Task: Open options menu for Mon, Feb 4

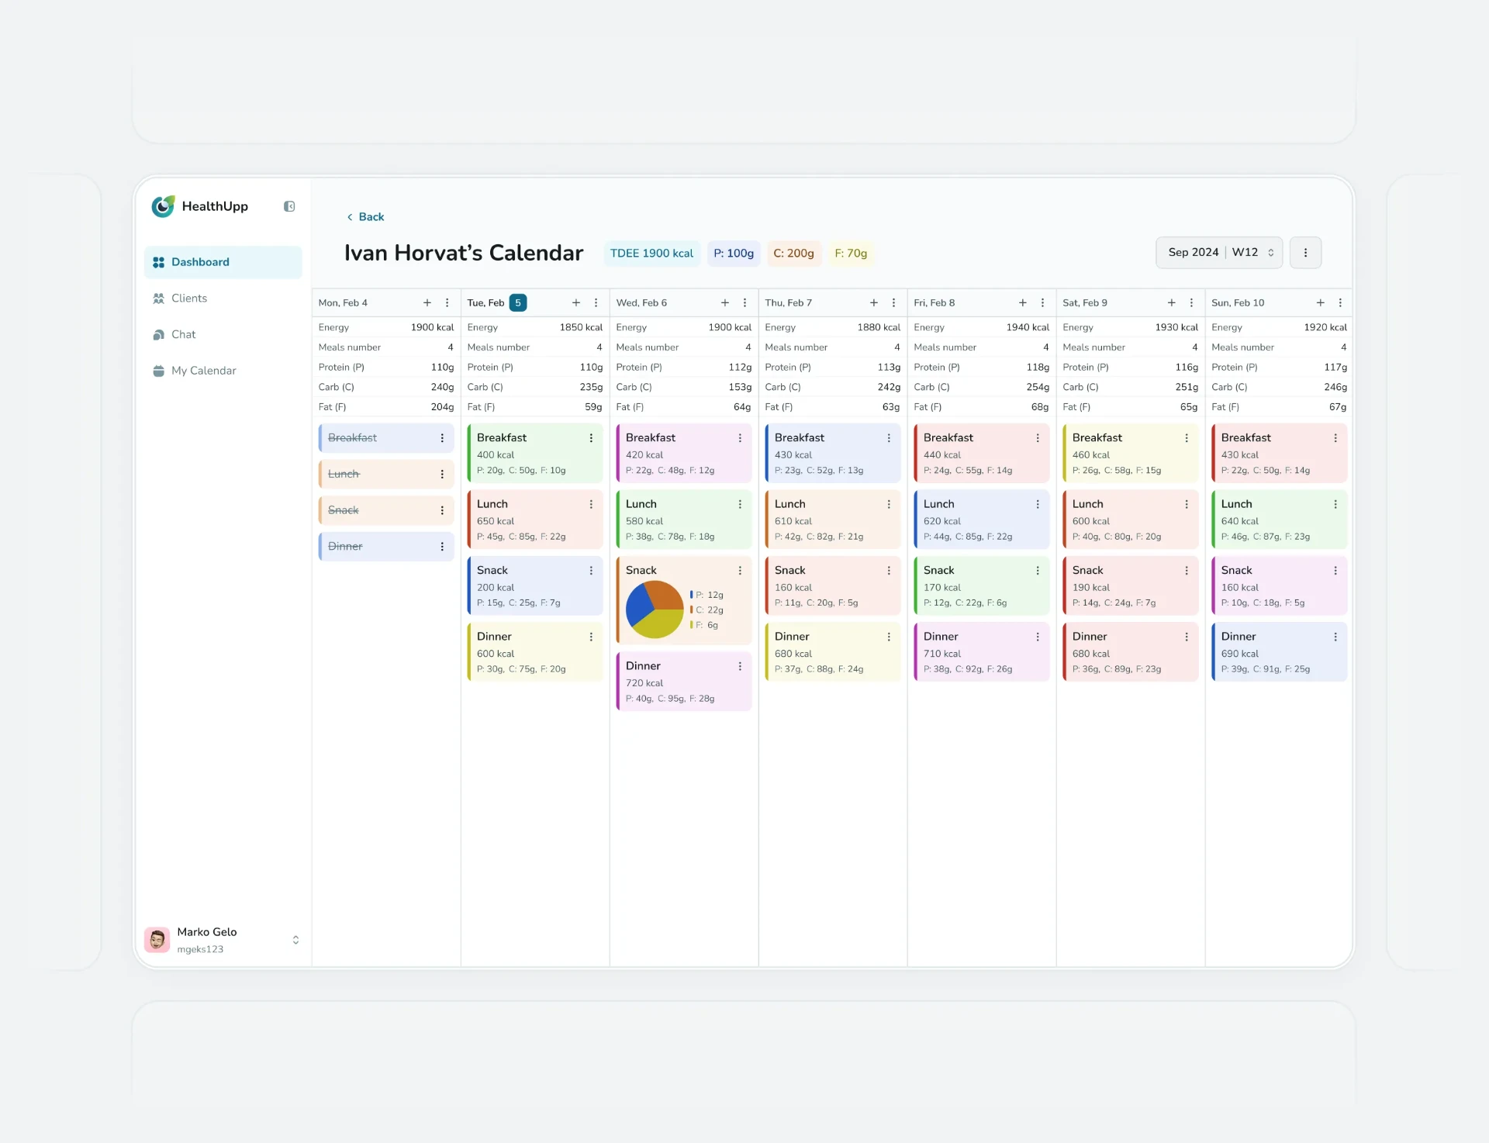Action: tap(447, 303)
